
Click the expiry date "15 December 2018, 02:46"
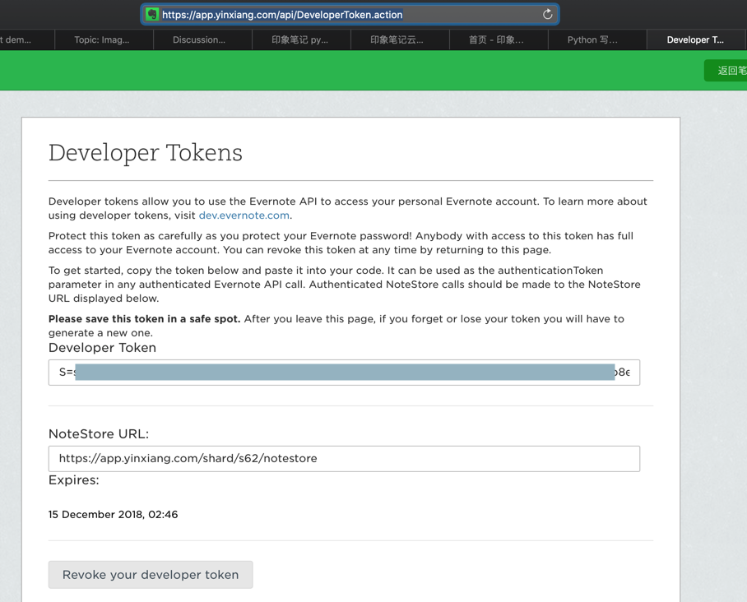(x=114, y=515)
